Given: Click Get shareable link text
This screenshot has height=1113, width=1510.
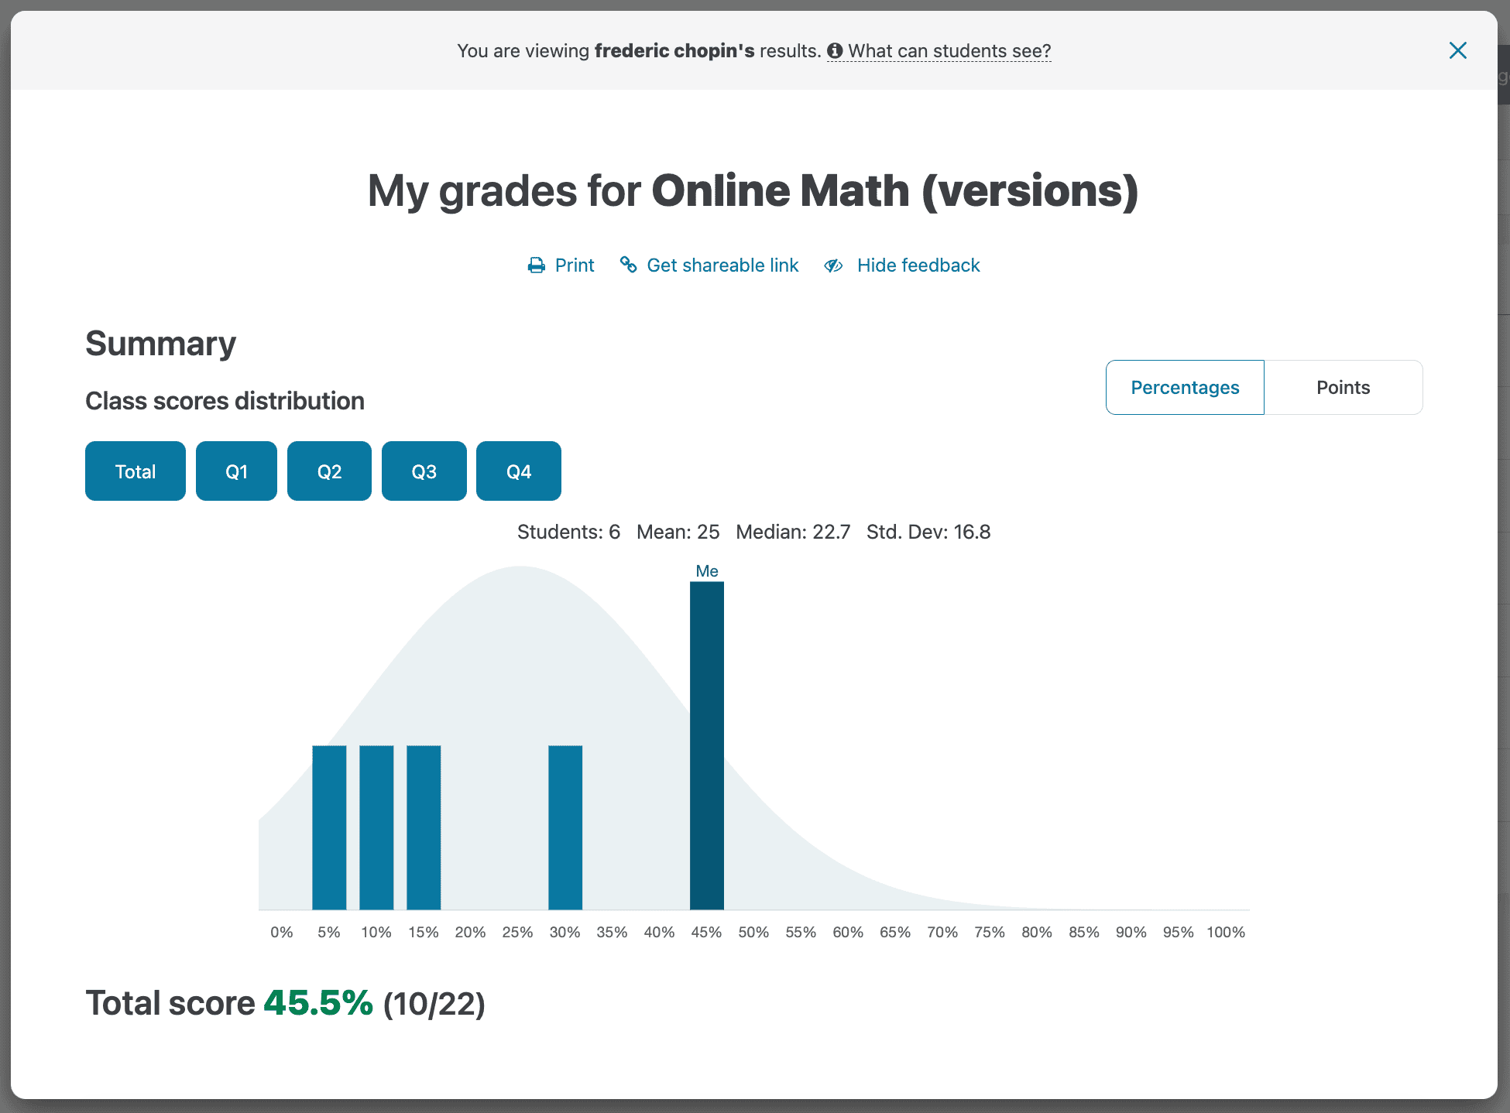Looking at the screenshot, I should point(722,265).
